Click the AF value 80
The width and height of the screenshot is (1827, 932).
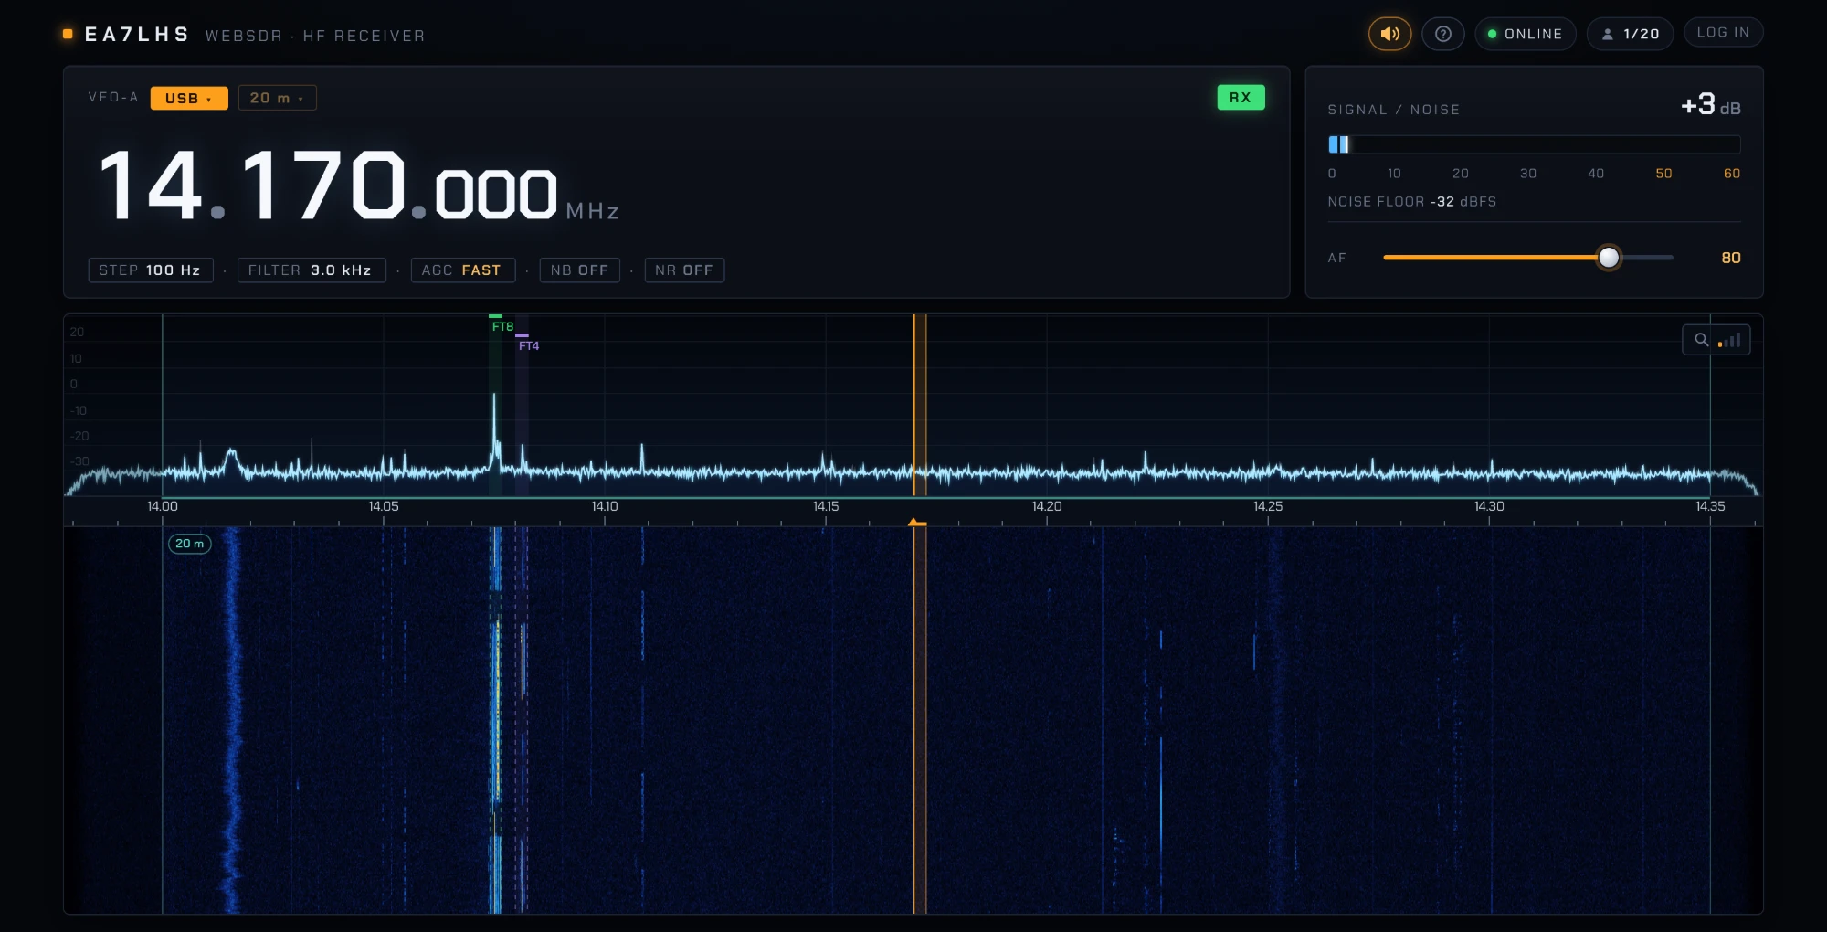coord(1731,258)
